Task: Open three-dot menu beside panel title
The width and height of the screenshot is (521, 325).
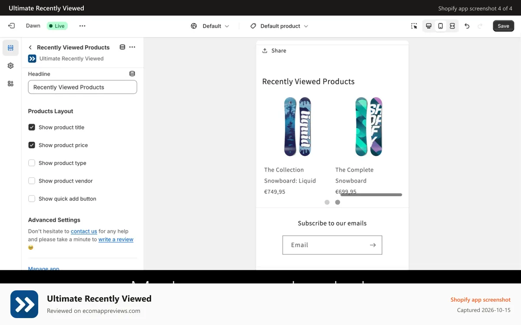Action: [132, 47]
